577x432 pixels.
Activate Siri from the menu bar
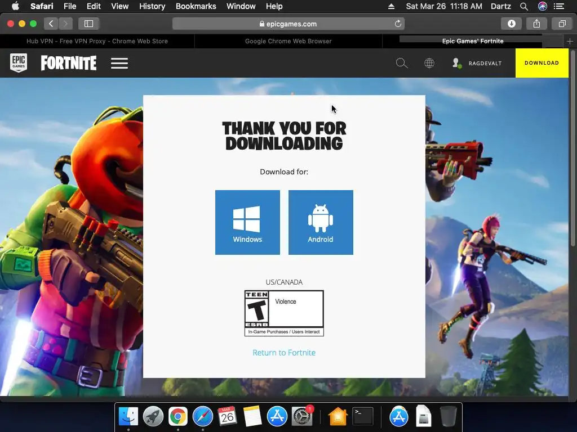(543, 6)
